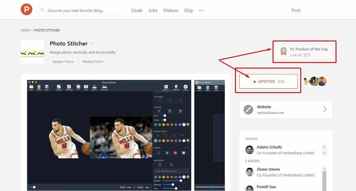
Task: Click Adams Schultz hunter avatar
Action: coord(249,150)
